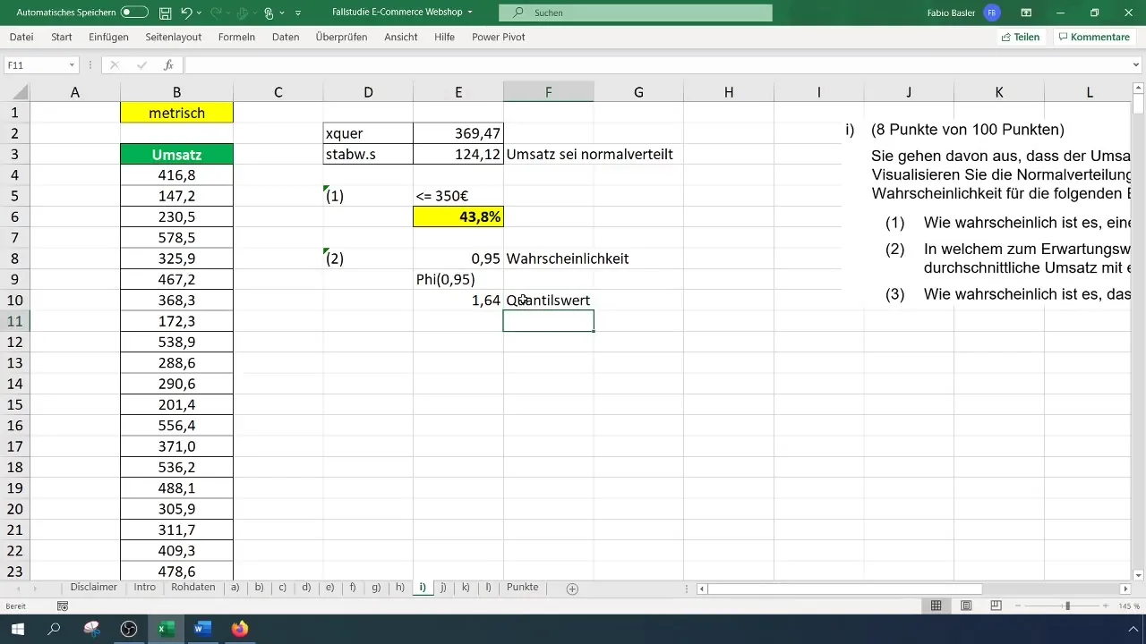
Task: Expand the formula bar with the chevron
Action: tap(1136, 65)
